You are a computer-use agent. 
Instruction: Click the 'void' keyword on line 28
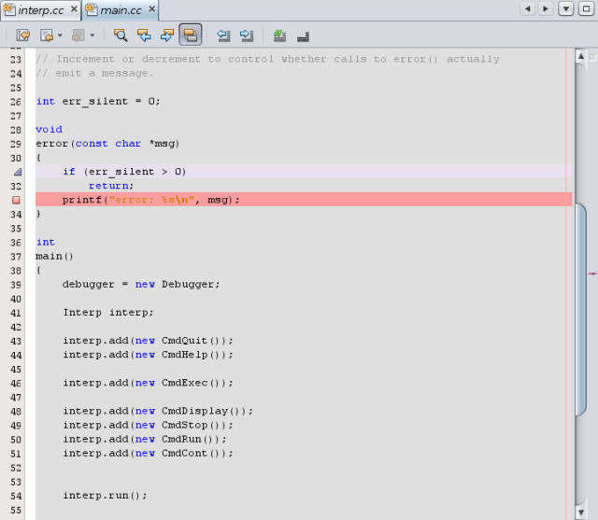coord(50,130)
